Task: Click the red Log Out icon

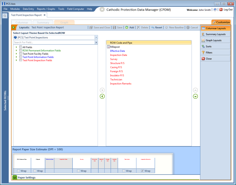Action: pos(221,10)
